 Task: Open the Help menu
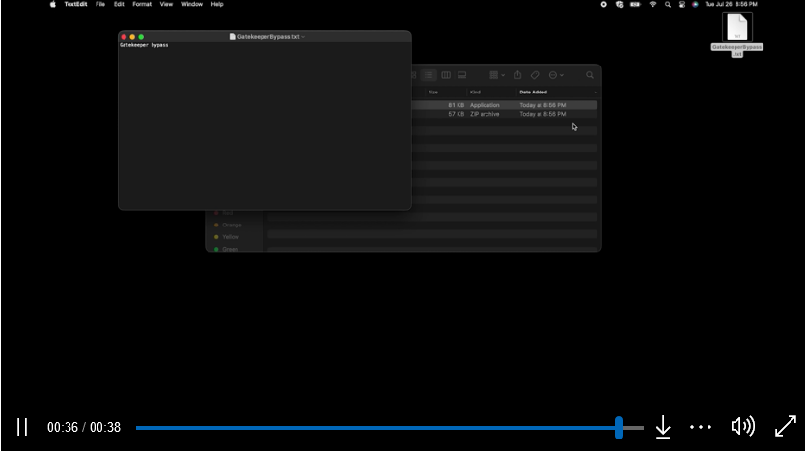pos(217,4)
